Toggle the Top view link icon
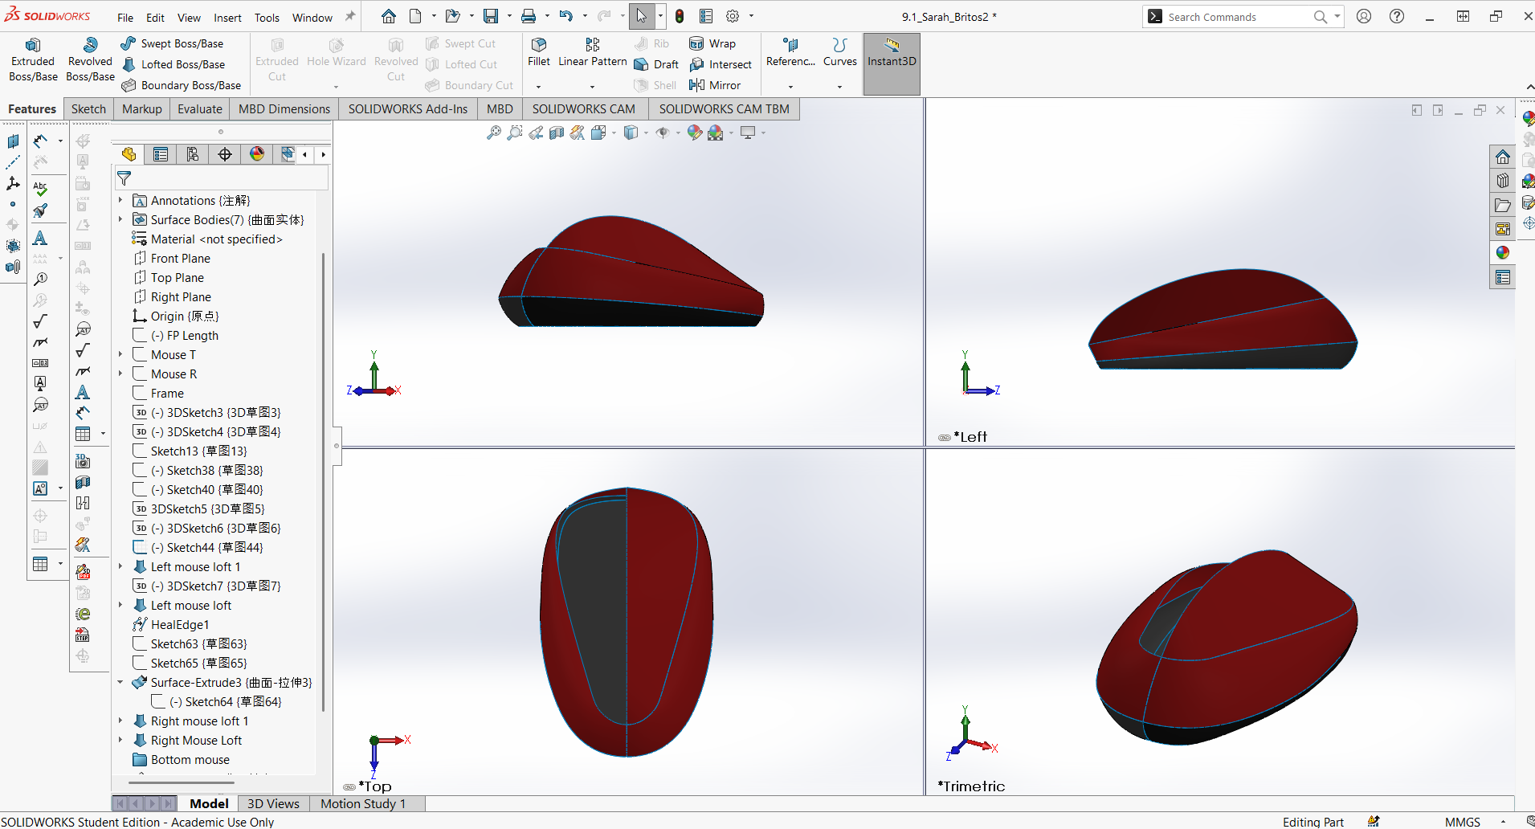The image size is (1535, 829). pos(349,787)
